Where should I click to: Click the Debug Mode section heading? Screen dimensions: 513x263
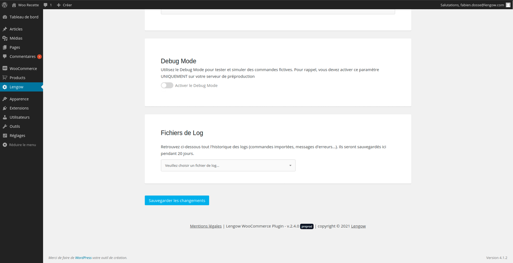click(178, 61)
